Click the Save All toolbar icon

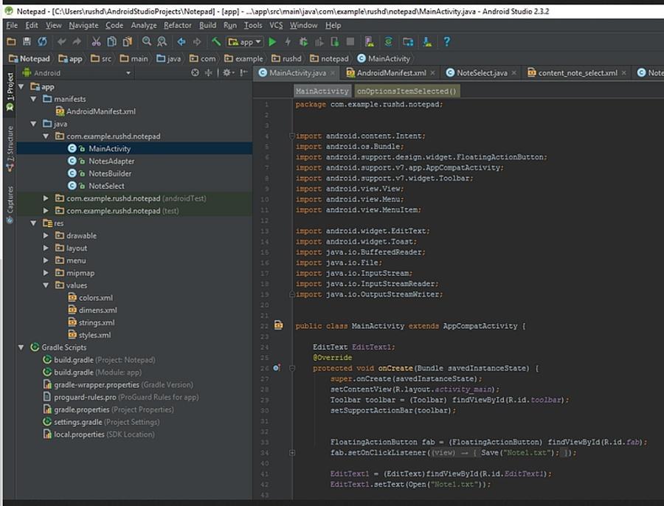[x=27, y=41]
